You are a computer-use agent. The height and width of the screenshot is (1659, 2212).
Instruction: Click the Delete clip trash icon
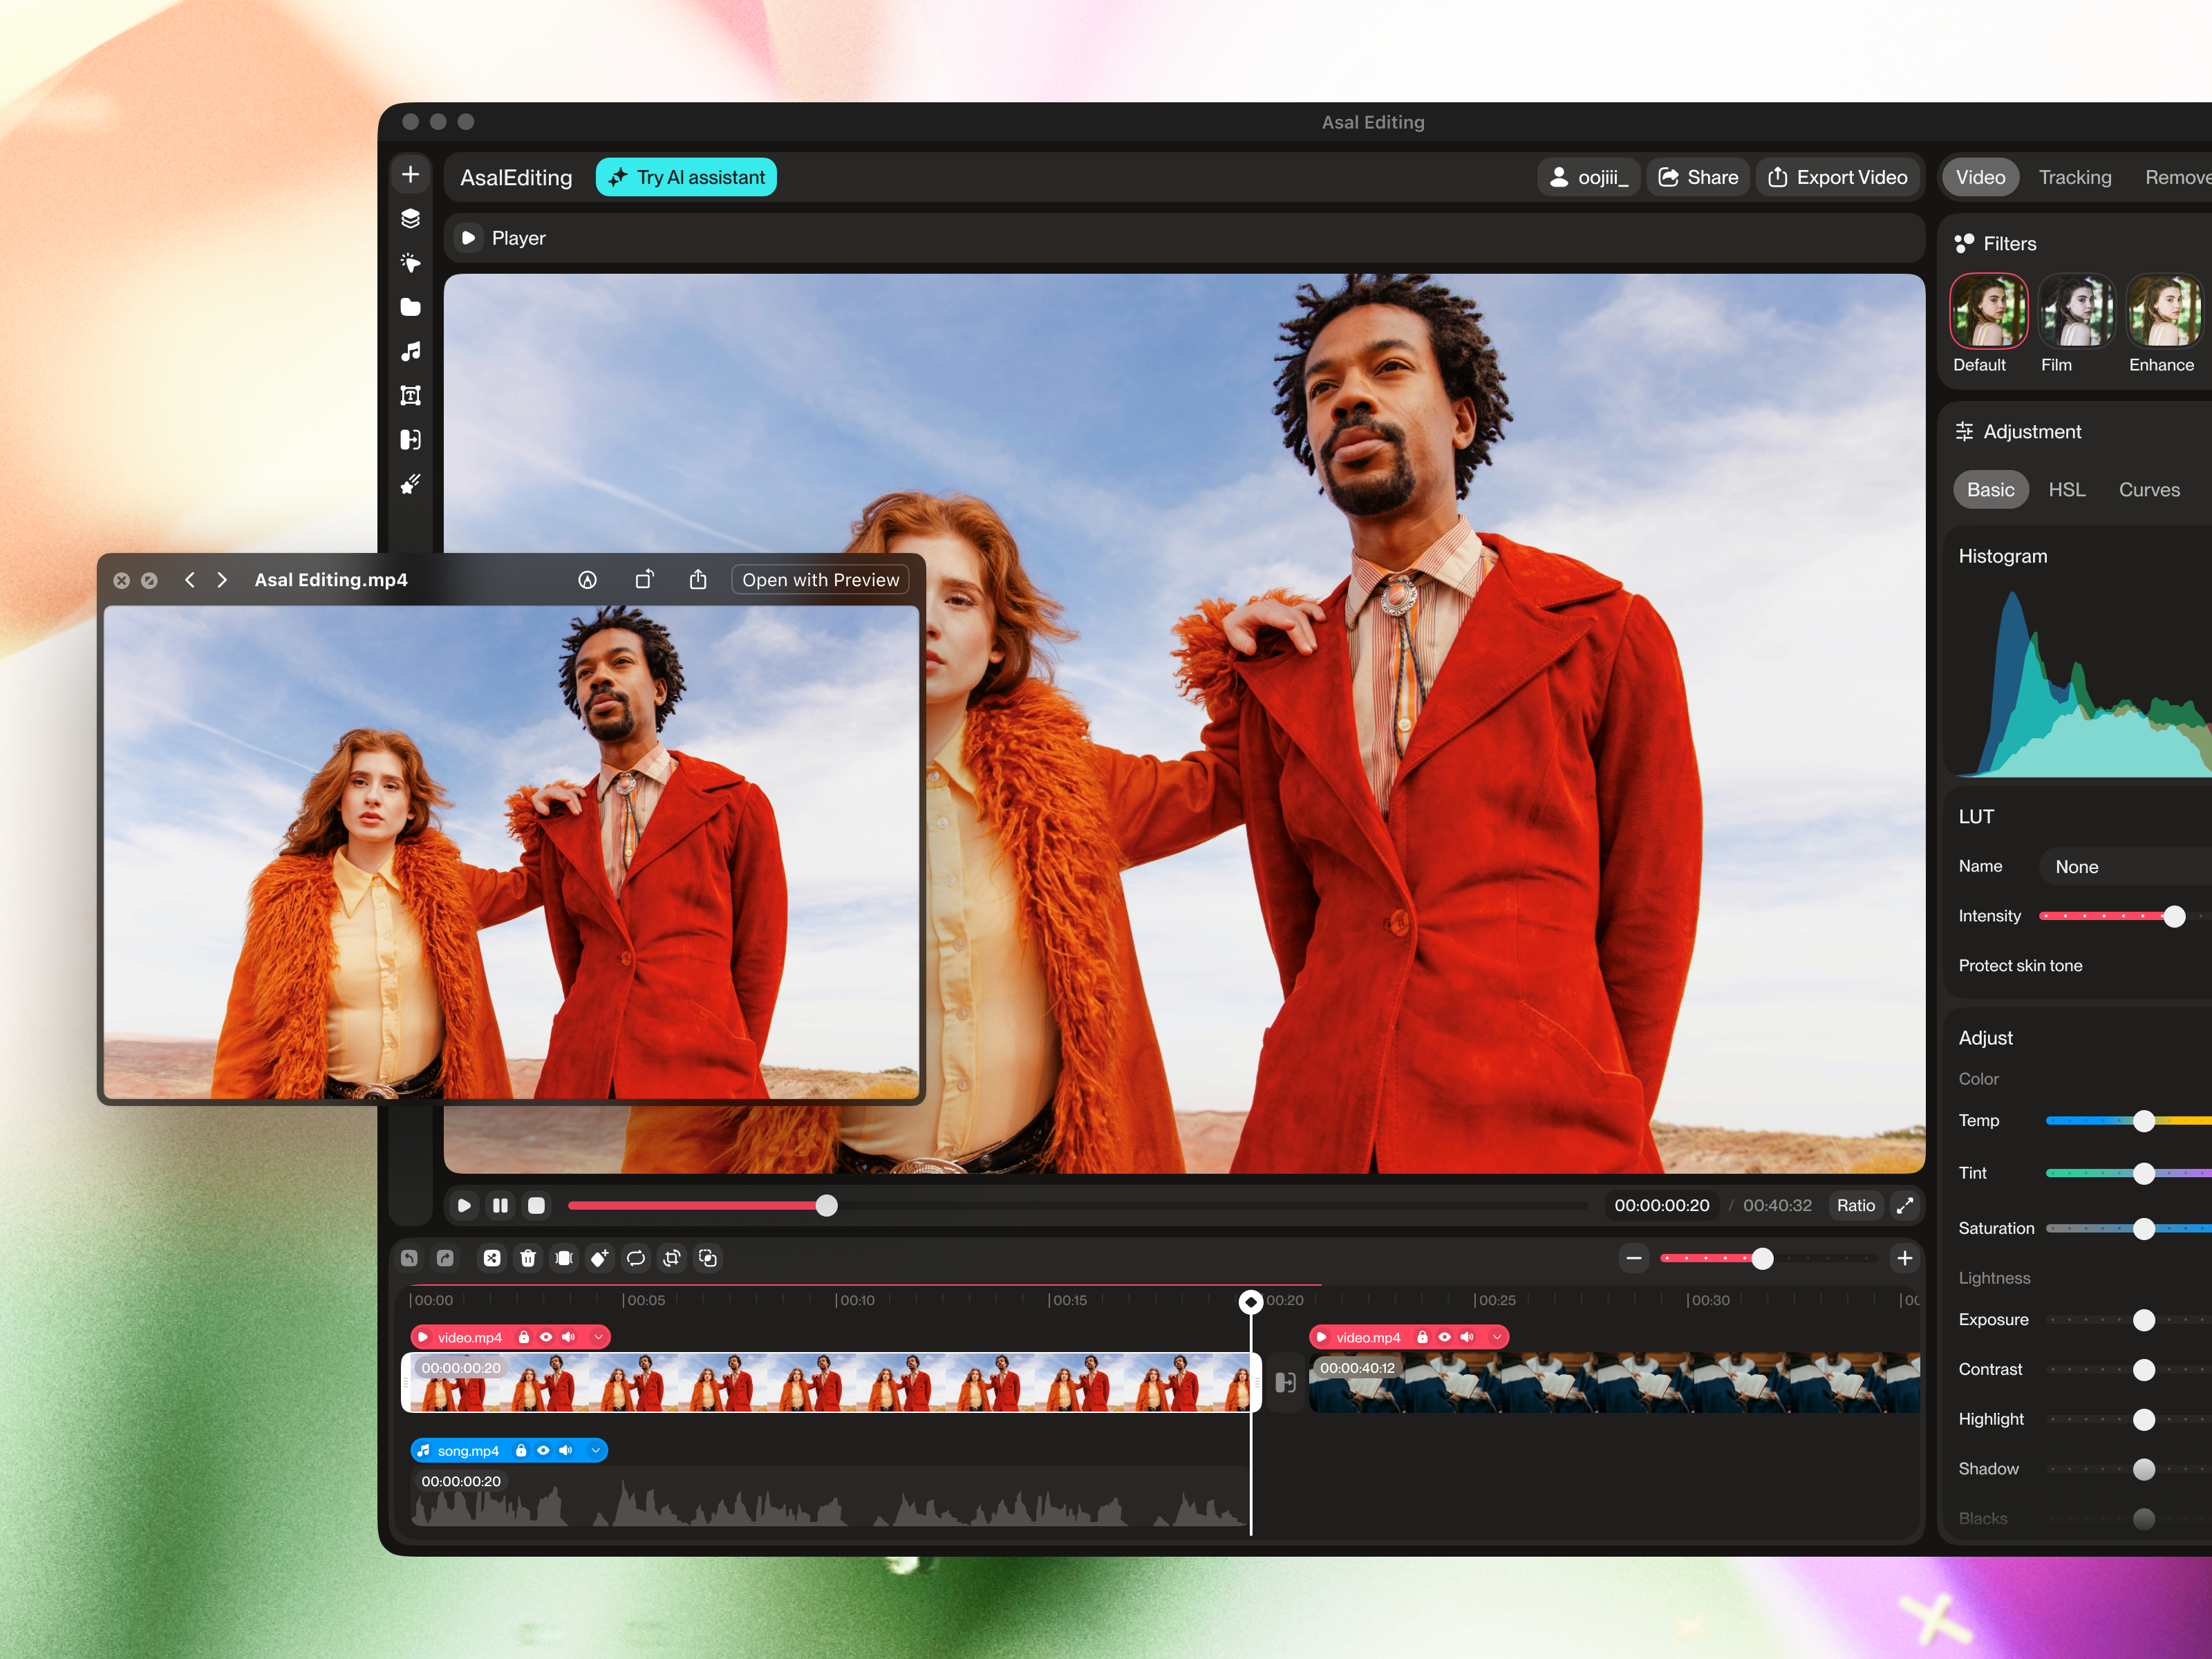coord(528,1258)
